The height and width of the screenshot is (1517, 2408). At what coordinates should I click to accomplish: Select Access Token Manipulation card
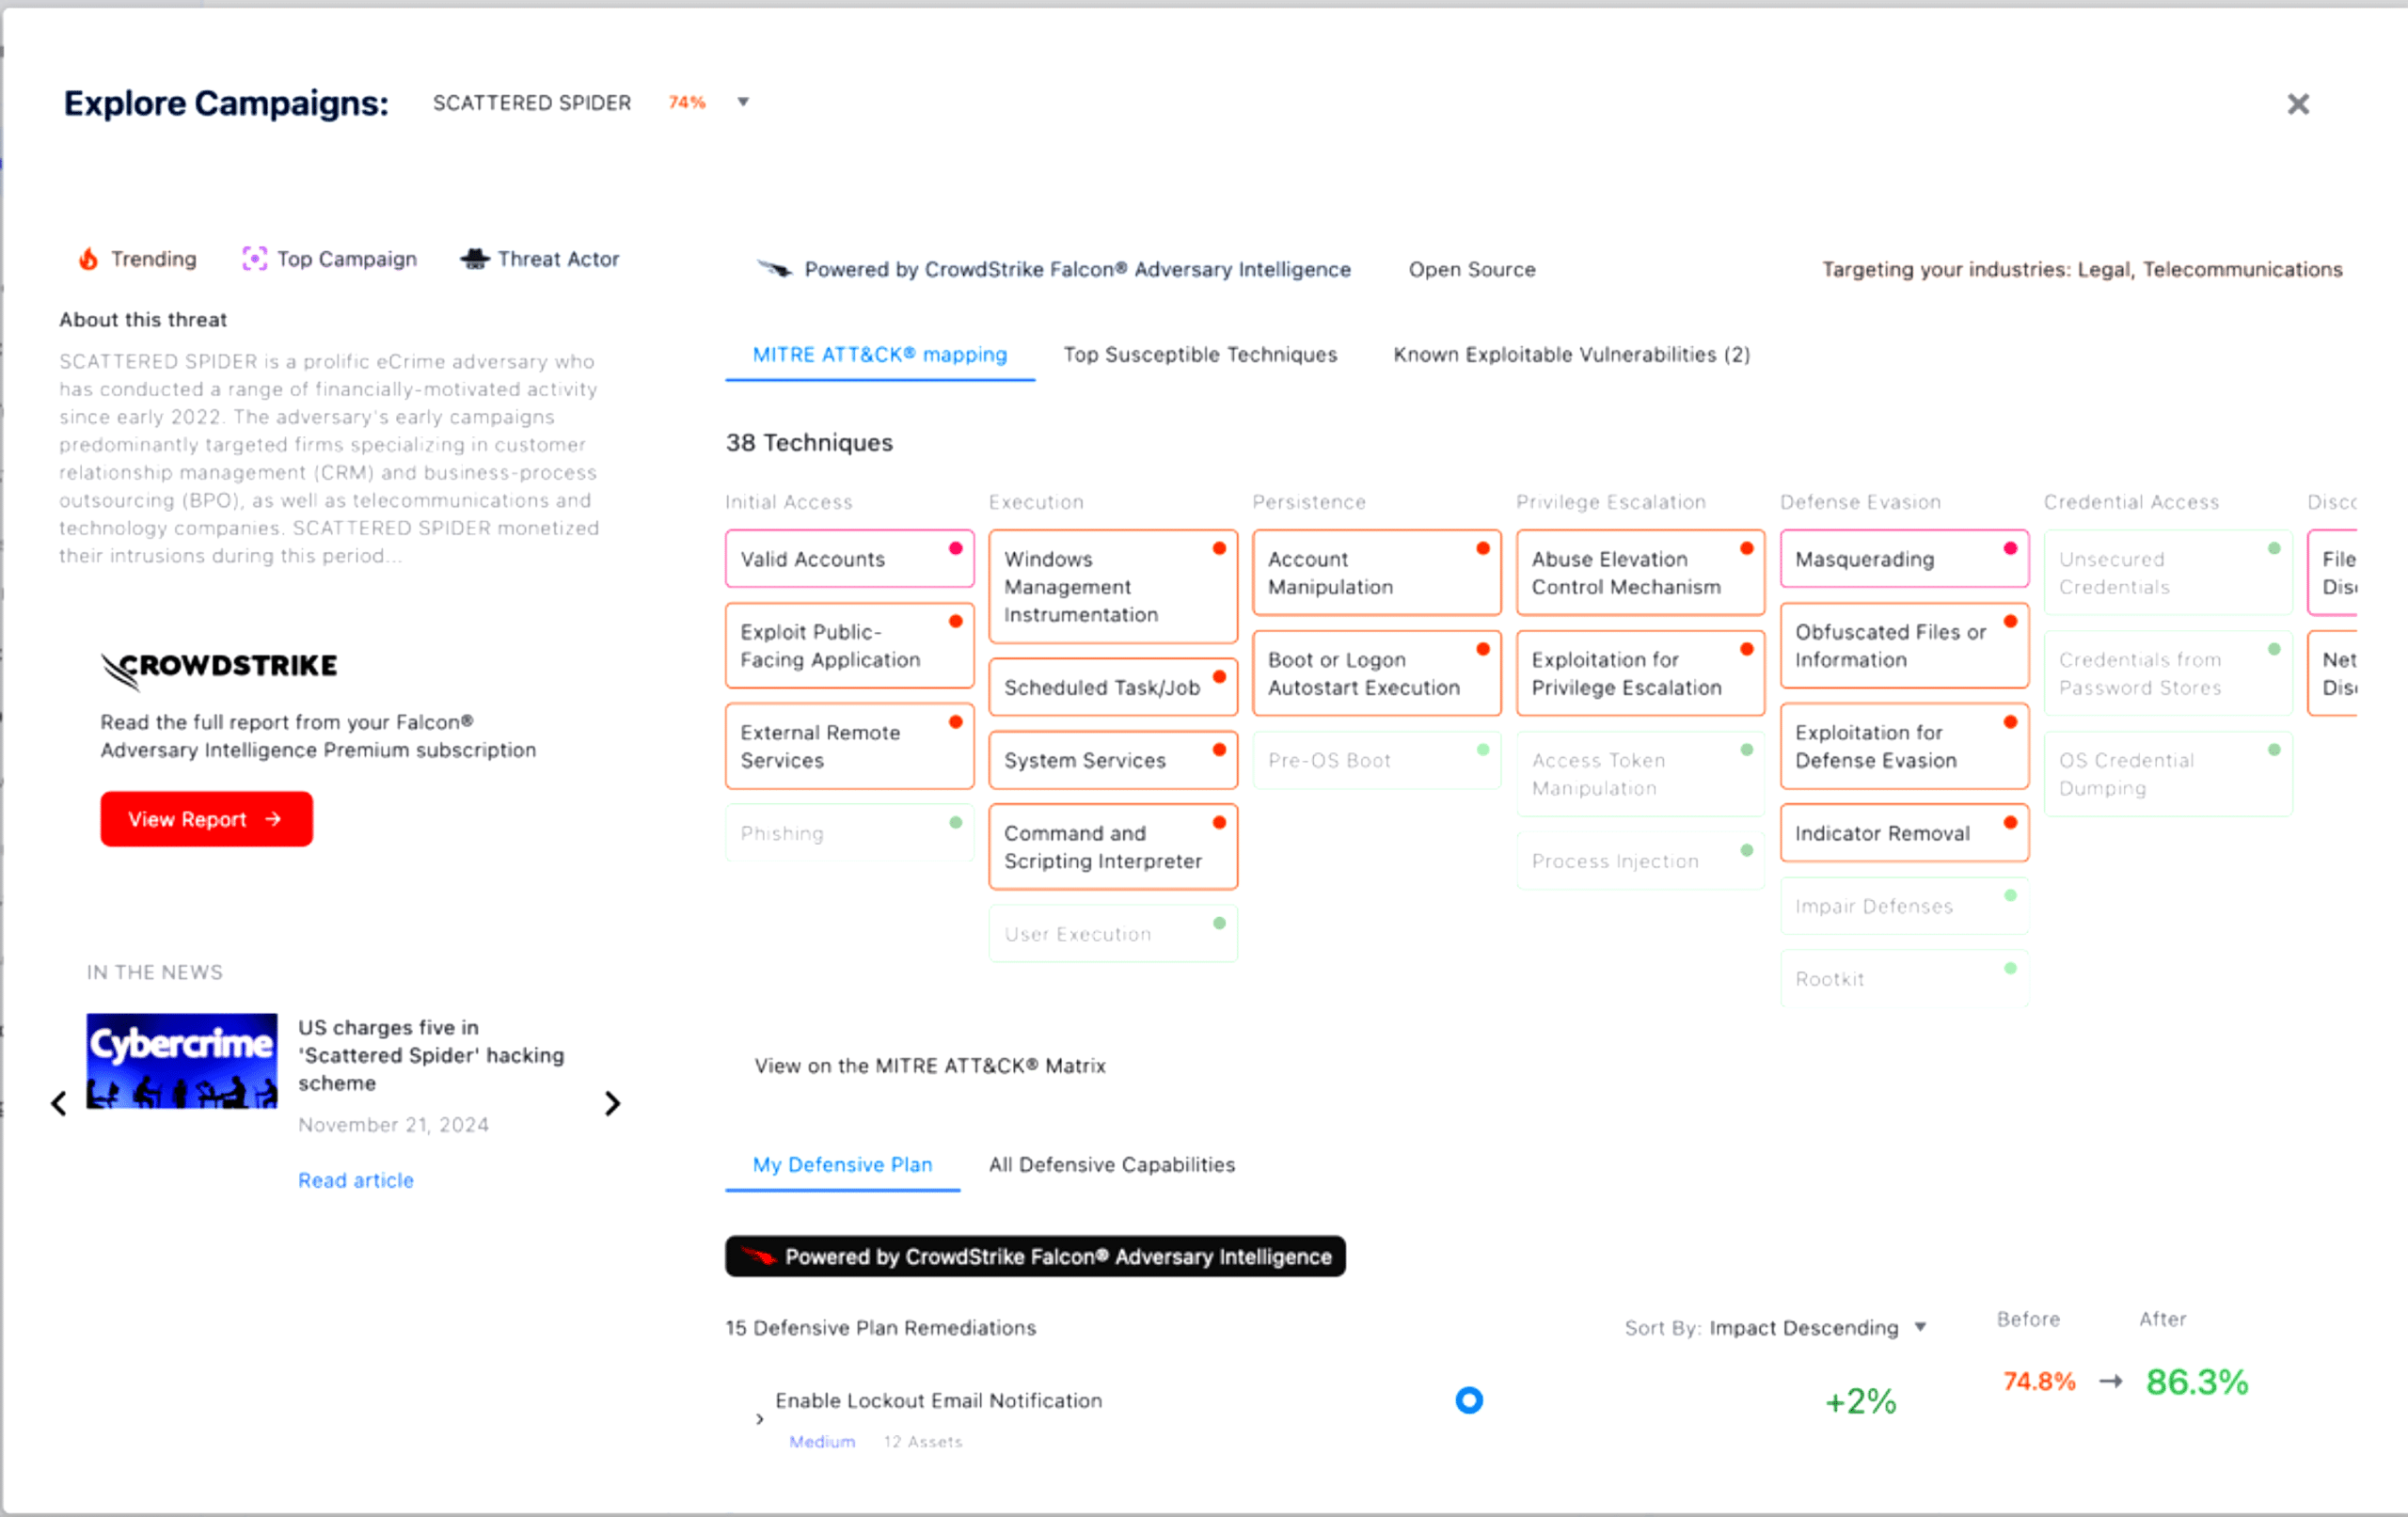1641,775
